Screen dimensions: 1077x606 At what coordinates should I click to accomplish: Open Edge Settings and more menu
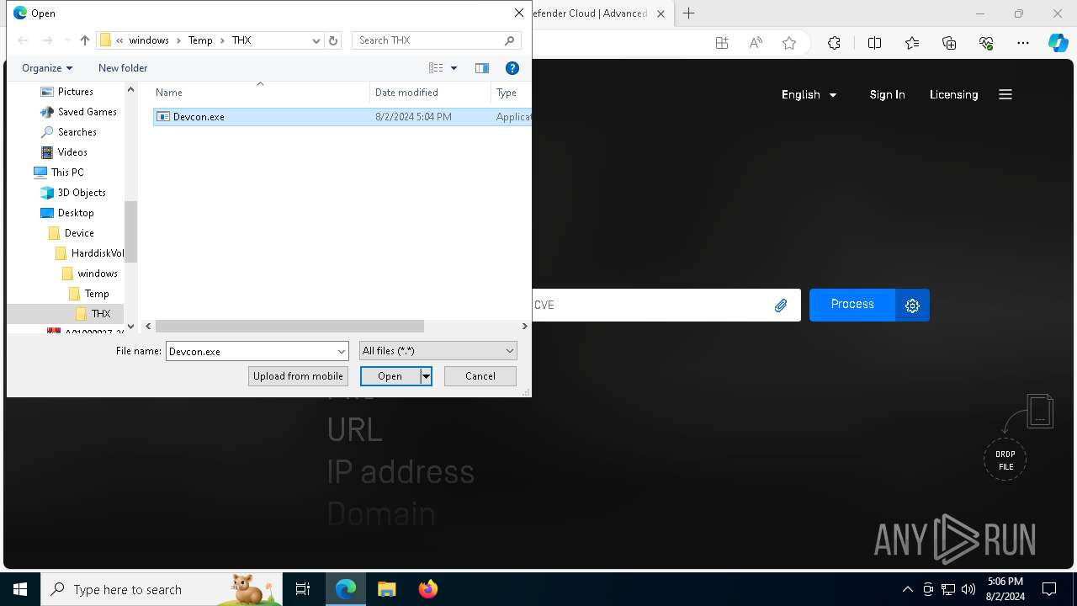[1023, 43]
